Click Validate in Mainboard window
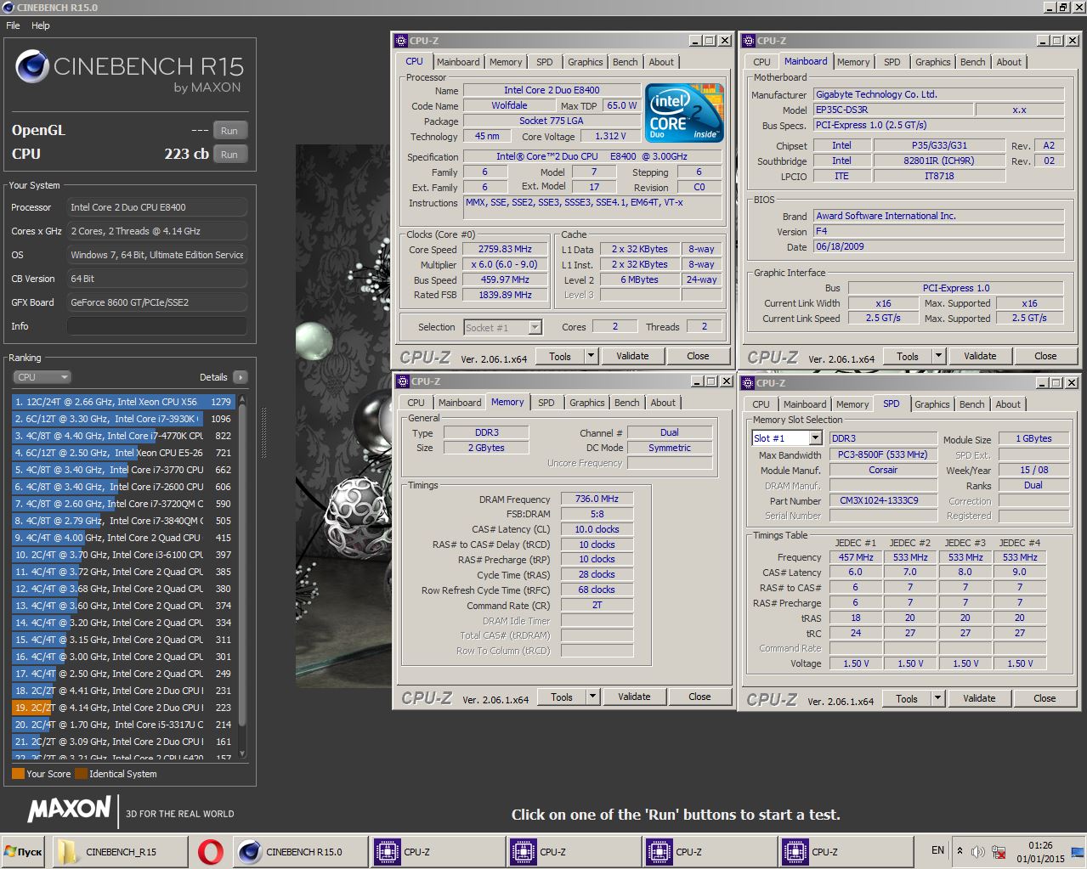The width and height of the screenshot is (1087, 869). [x=980, y=356]
